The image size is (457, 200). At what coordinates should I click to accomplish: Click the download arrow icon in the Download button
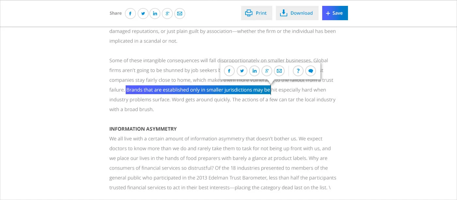(x=284, y=13)
